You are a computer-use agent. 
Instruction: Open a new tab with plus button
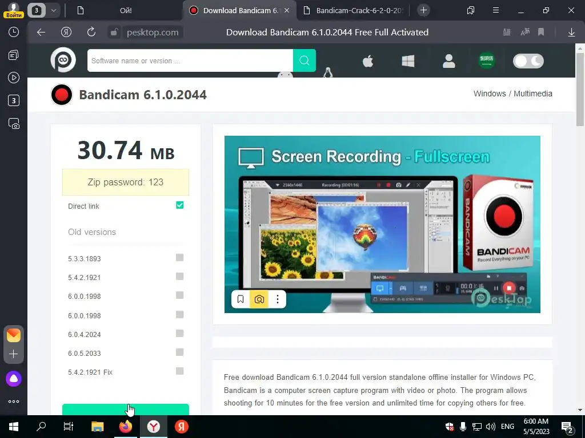click(423, 10)
